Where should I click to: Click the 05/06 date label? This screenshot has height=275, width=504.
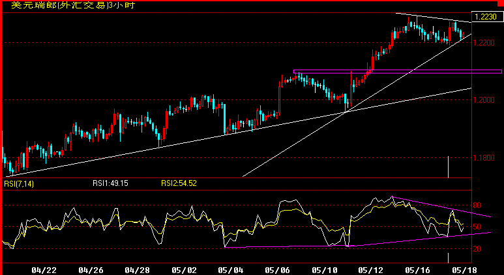pyautogui.click(x=278, y=270)
